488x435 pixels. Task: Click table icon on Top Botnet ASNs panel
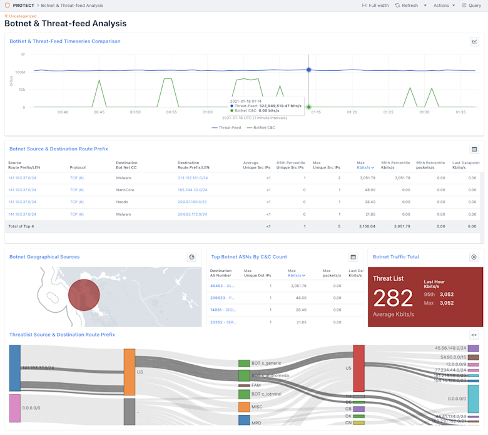[353, 257]
